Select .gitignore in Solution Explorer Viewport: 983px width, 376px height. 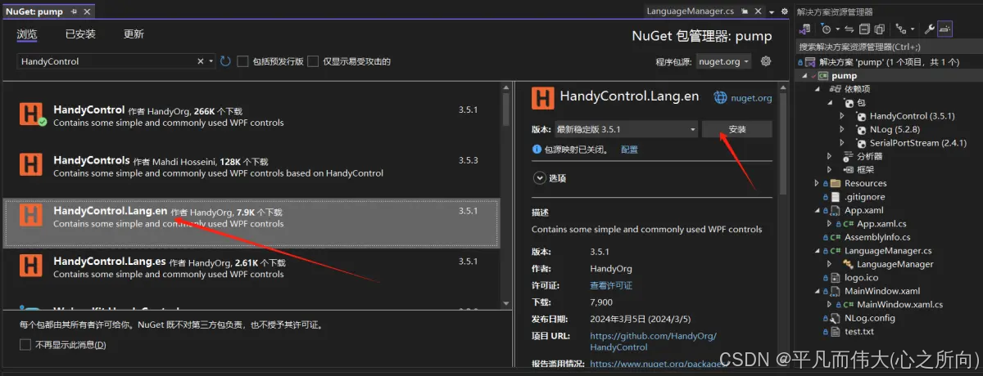pyautogui.click(x=865, y=196)
